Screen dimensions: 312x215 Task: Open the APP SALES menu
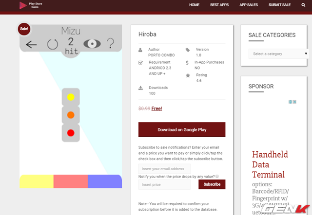[x=249, y=5]
